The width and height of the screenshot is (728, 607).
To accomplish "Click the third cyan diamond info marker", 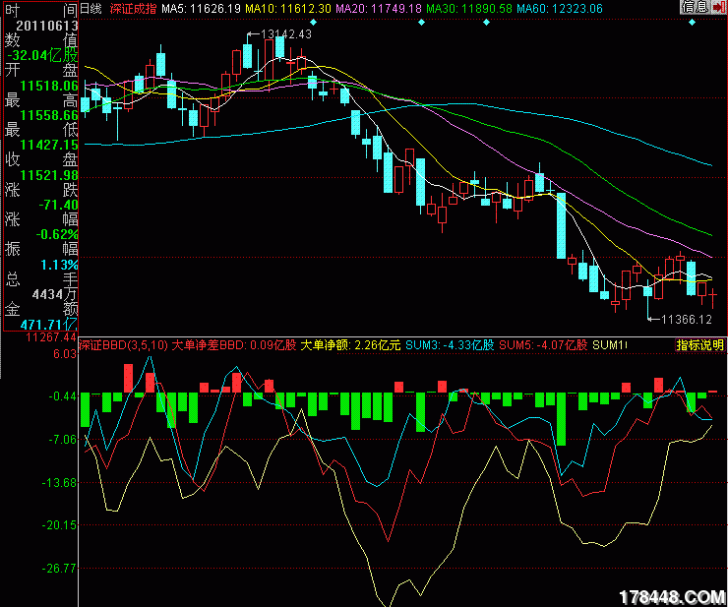I will point(485,21).
